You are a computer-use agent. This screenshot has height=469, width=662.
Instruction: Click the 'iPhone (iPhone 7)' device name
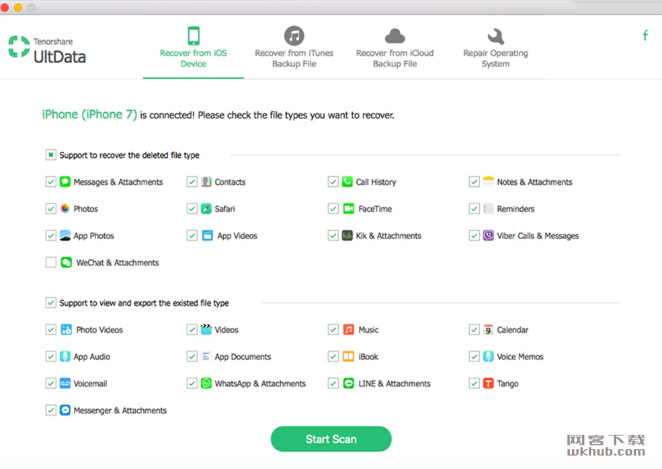click(89, 114)
